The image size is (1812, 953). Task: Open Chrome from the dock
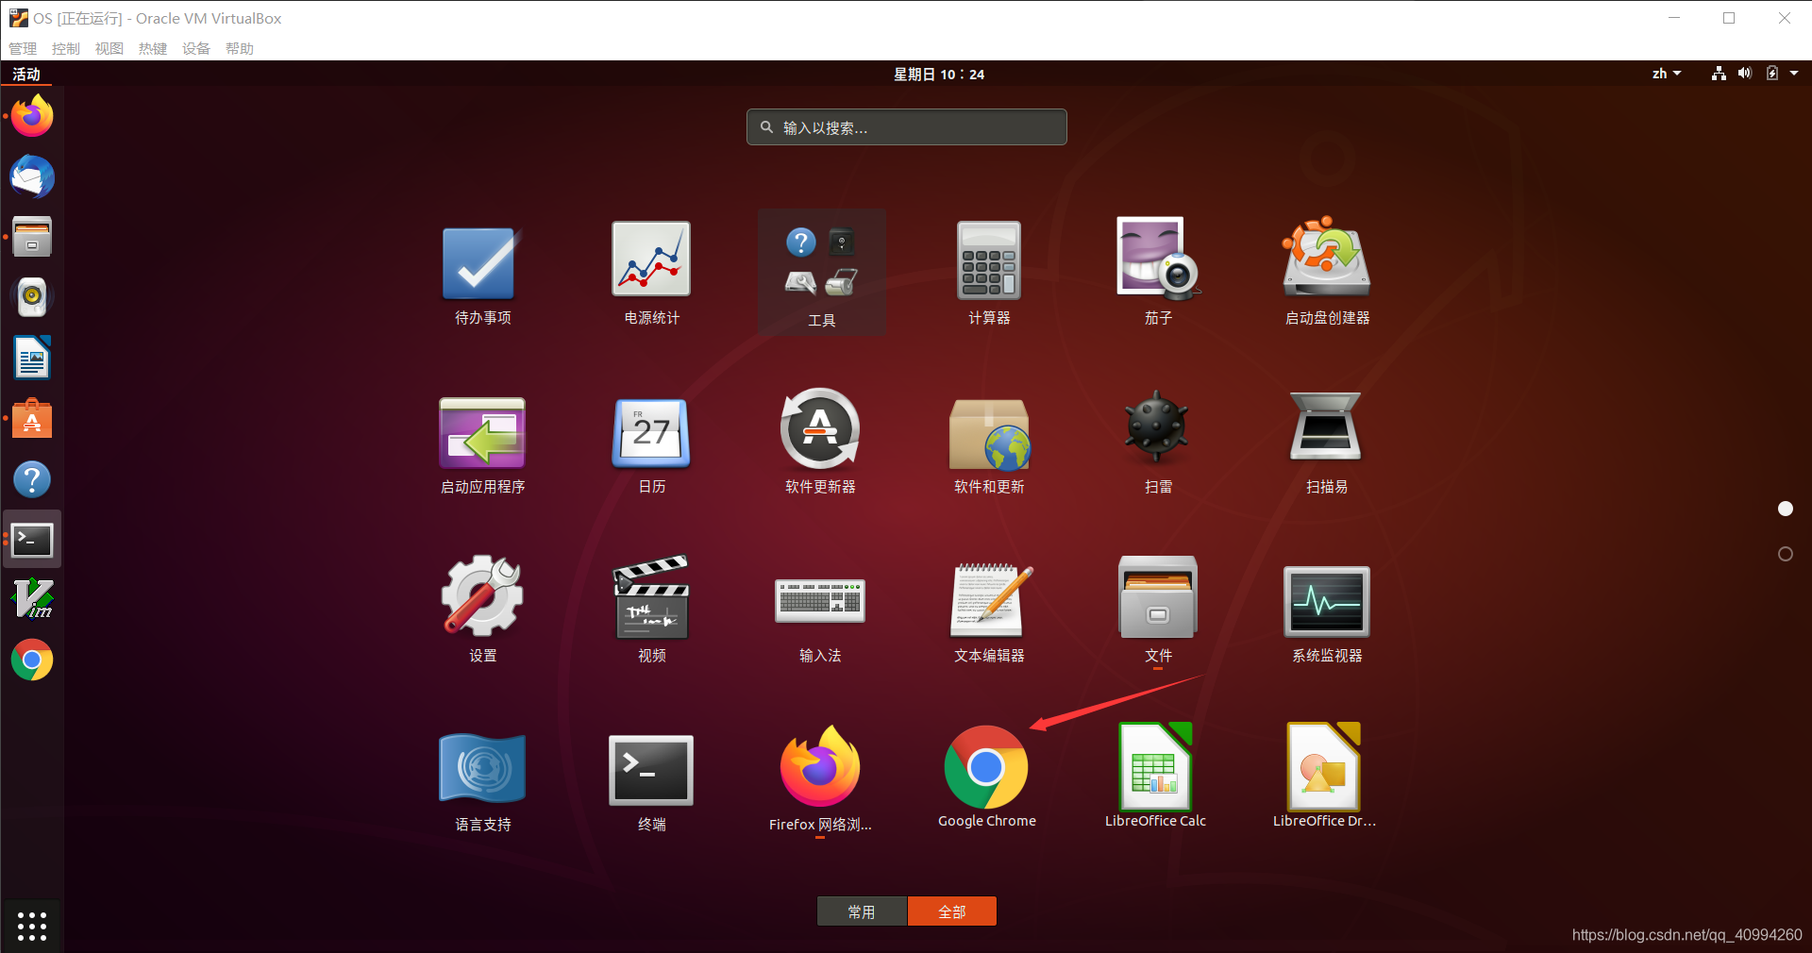[32, 660]
